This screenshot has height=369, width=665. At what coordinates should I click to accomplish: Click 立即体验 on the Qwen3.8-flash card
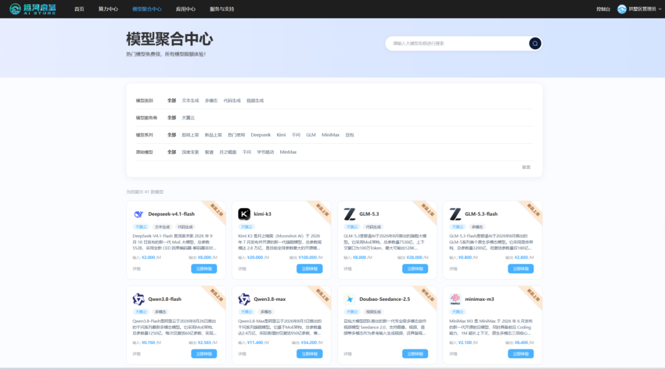coord(204,354)
